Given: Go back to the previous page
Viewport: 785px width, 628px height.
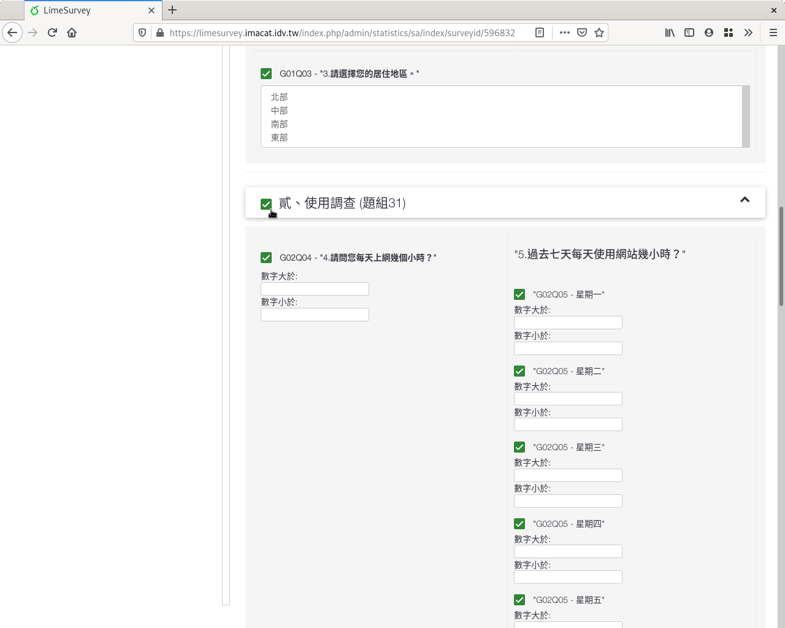Looking at the screenshot, I should pos(12,33).
